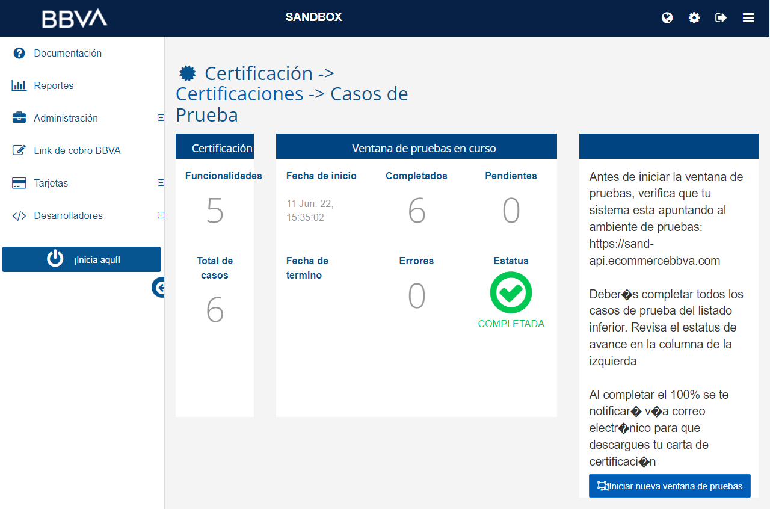Click the Funcionalidades value 5
770x509 pixels.
pyautogui.click(x=215, y=211)
